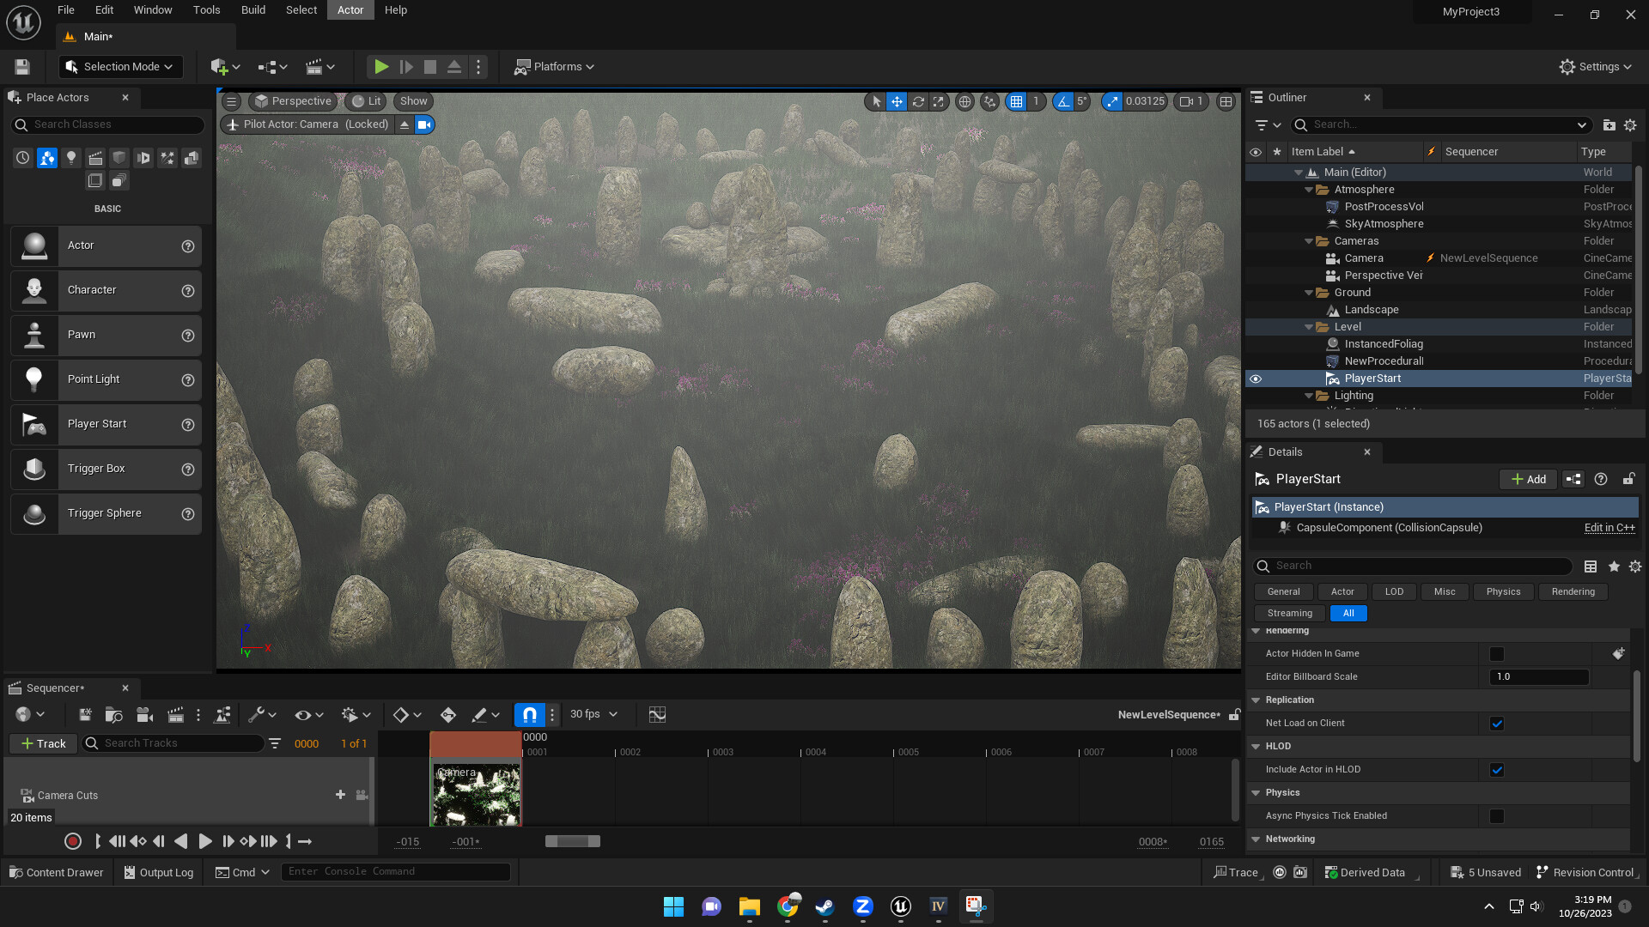Viewport: 1649px width, 927px height.
Task: Toggle PlayerStart visibility eye in Outliner
Action: coord(1256,379)
